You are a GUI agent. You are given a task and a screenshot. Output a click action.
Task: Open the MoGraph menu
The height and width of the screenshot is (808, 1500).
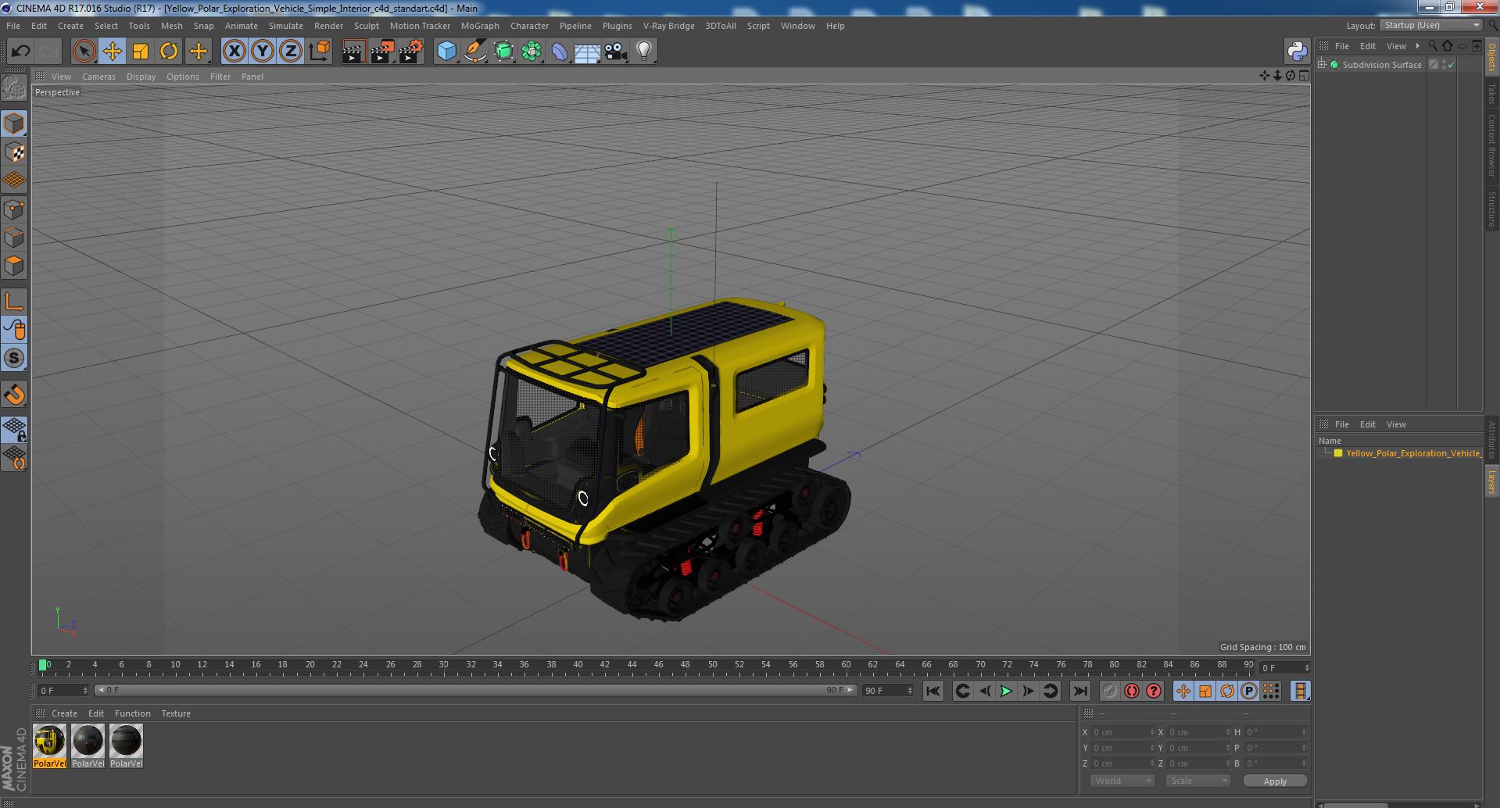pyautogui.click(x=480, y=26)
